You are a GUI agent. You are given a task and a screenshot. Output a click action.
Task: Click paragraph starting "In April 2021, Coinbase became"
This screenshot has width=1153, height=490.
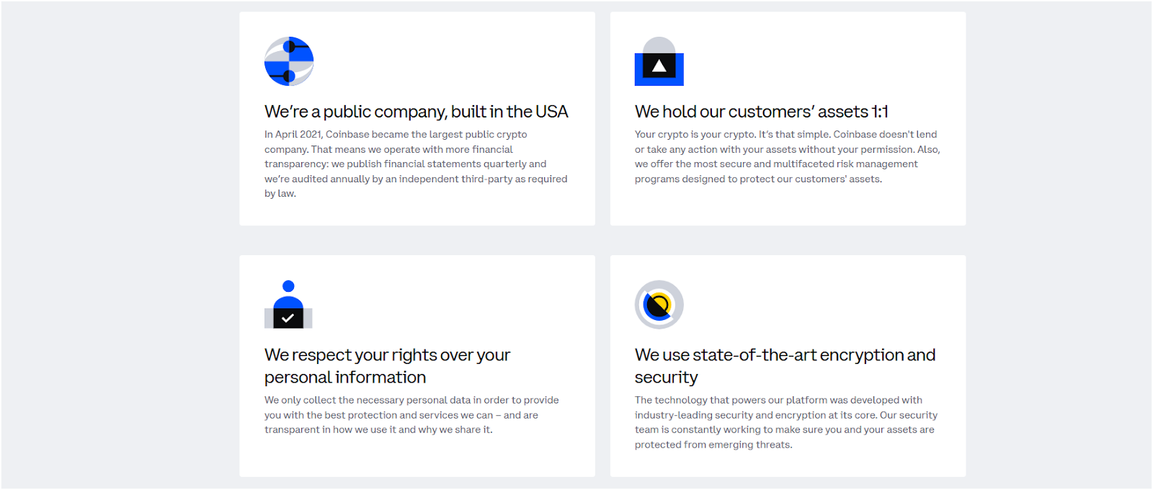[416, 164]
